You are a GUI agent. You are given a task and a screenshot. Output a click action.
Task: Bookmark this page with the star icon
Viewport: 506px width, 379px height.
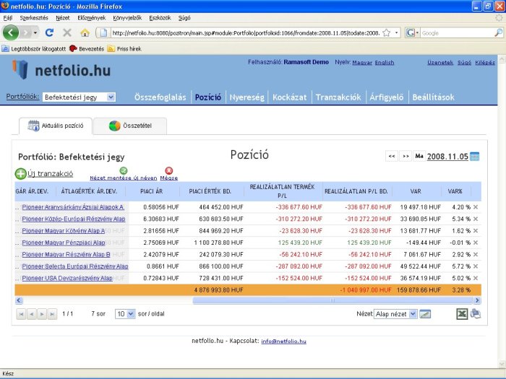click(x=386, y=32)
